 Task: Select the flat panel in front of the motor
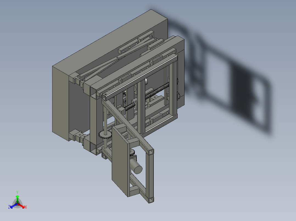pyautogui.click(x=121, y=162)
